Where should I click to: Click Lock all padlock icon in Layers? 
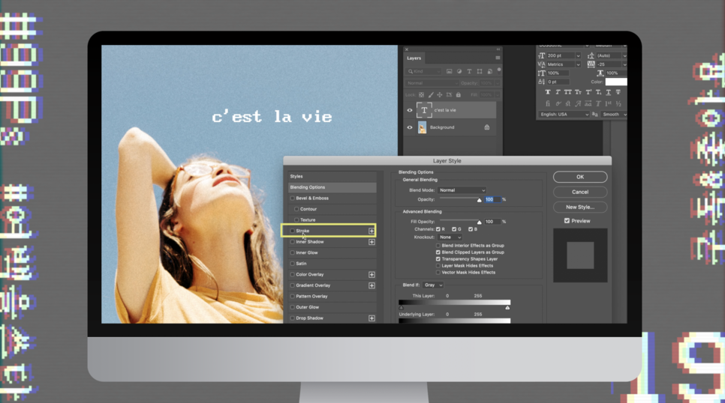coord(459,94)
